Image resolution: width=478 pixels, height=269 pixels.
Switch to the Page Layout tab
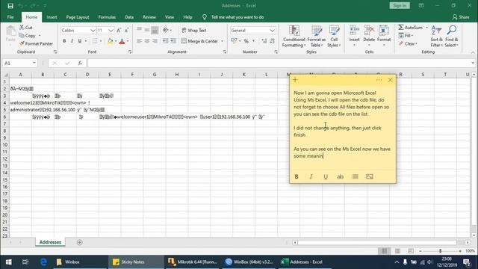pos(78,17)
